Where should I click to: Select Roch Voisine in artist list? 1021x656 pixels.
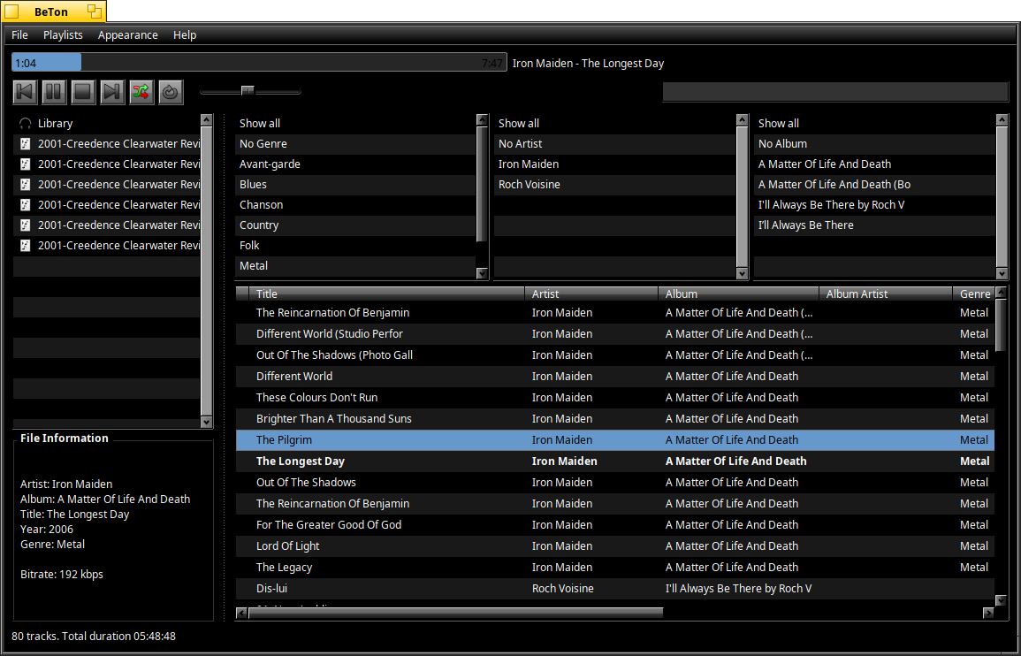(529, 185)
